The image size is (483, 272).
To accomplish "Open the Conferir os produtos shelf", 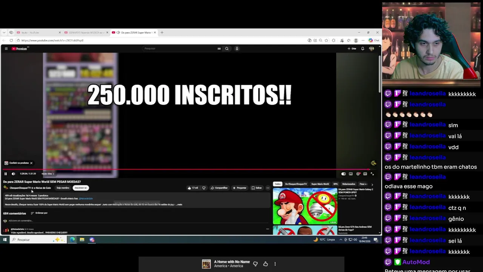I will [17, 163].
